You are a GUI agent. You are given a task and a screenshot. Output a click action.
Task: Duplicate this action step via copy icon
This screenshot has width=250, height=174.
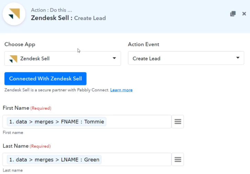[x=233, y=14]
